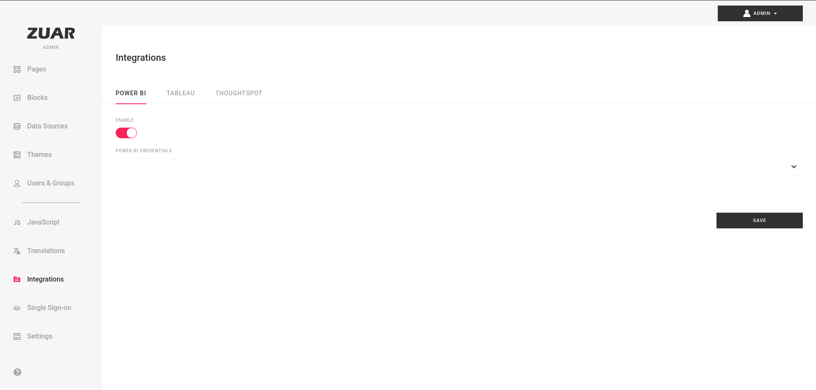Click inside Power BI Credentials select field
This screenshot has height=390, width=816.
(x=459, y=167)
